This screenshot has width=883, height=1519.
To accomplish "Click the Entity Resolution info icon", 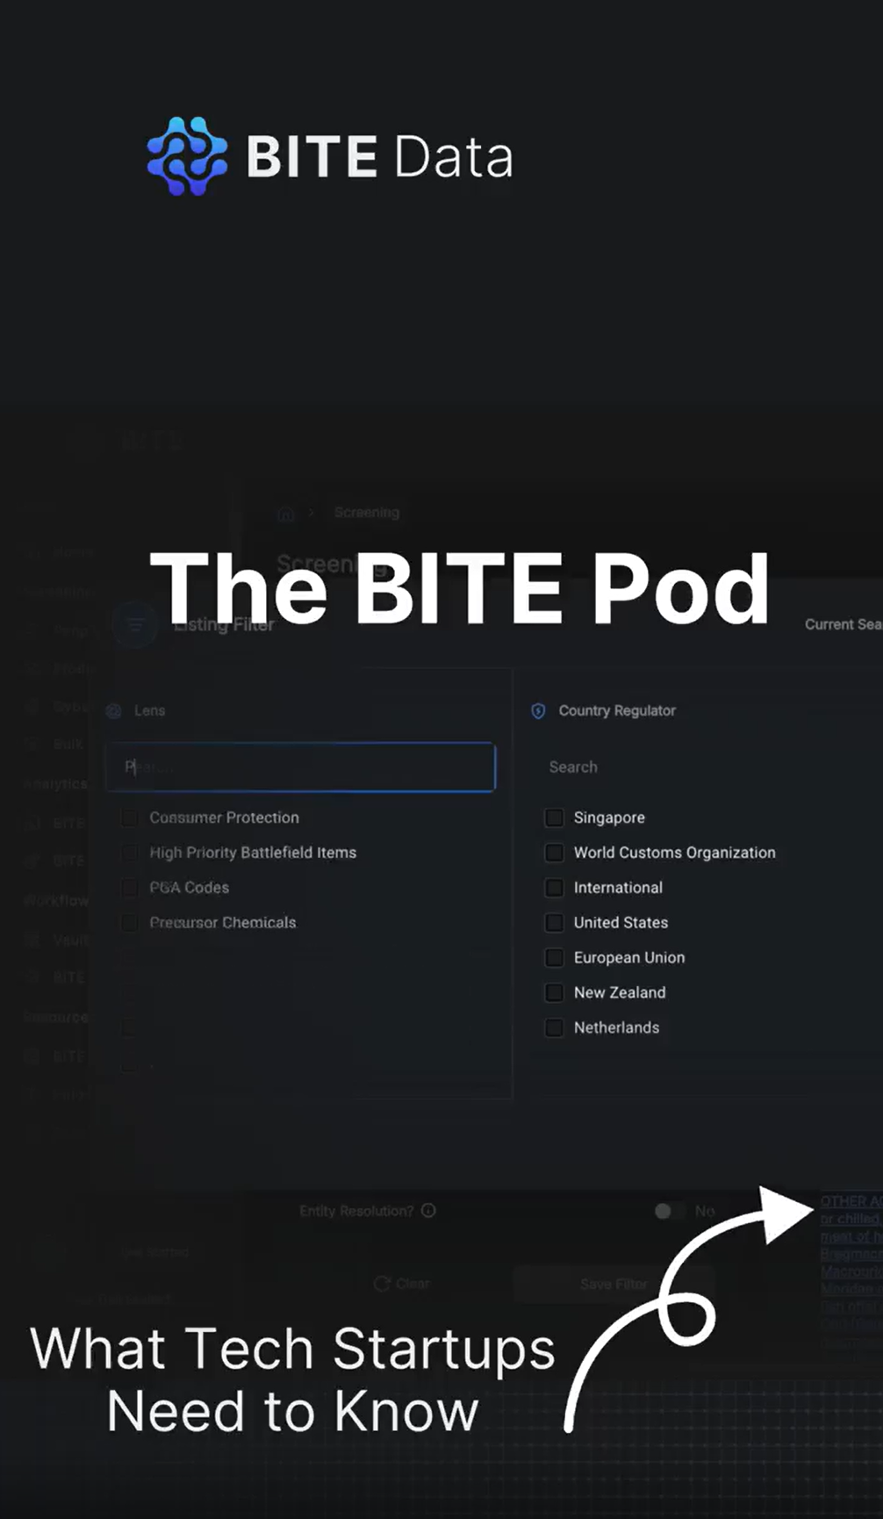I will click(x=428, y=1210).
